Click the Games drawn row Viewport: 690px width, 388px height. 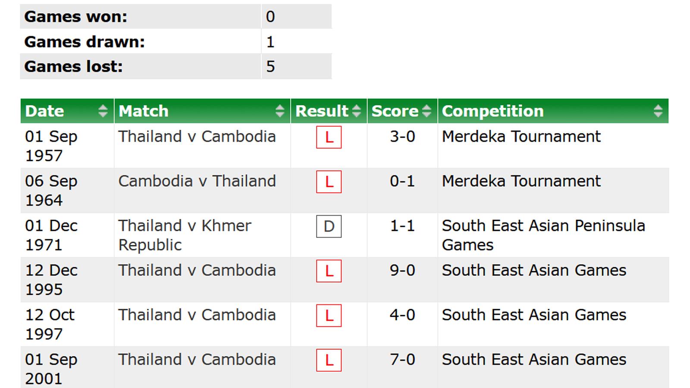176,41
